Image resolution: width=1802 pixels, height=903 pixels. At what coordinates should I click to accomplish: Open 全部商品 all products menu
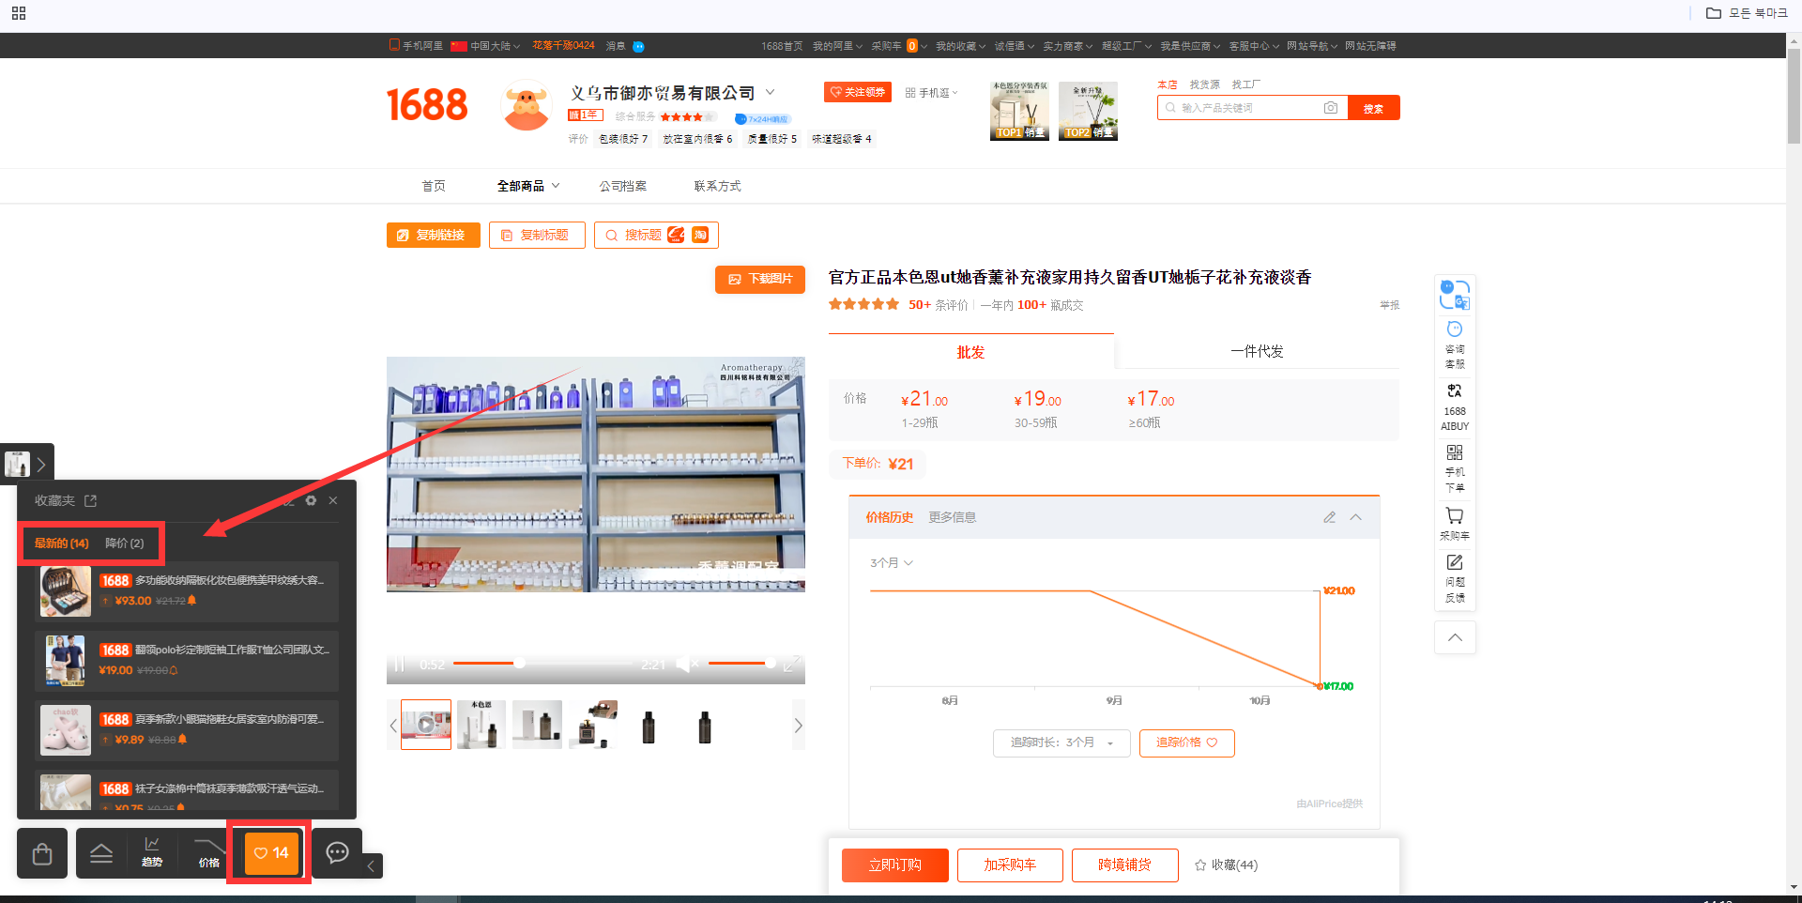click(528, 186)
